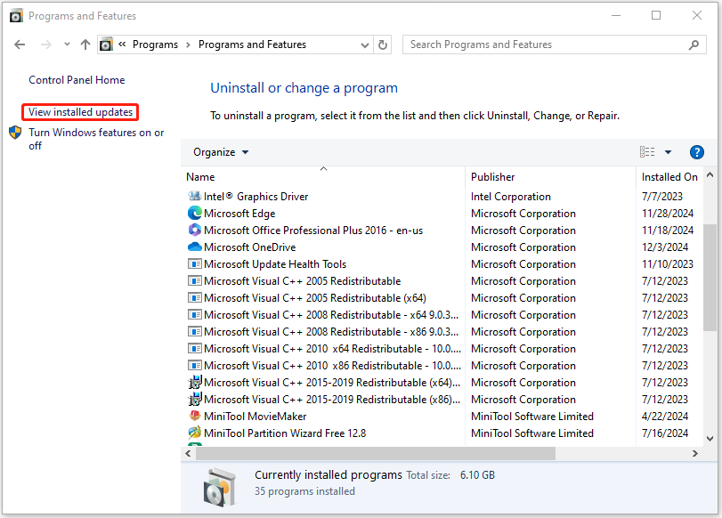Select Microsoft OneDrive program name

[x=249, y=247]
